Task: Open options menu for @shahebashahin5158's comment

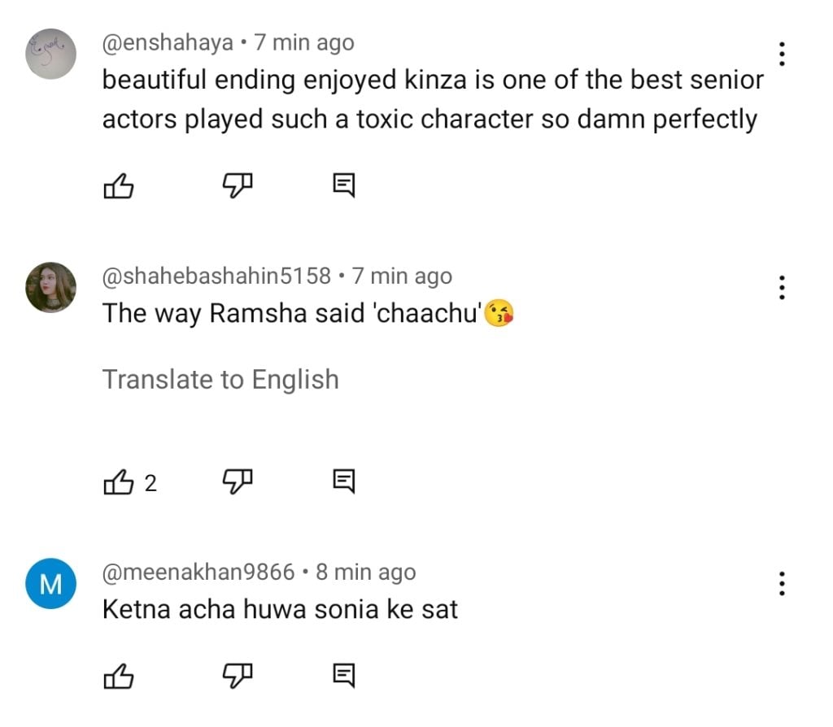Action: tap(782, 287)
